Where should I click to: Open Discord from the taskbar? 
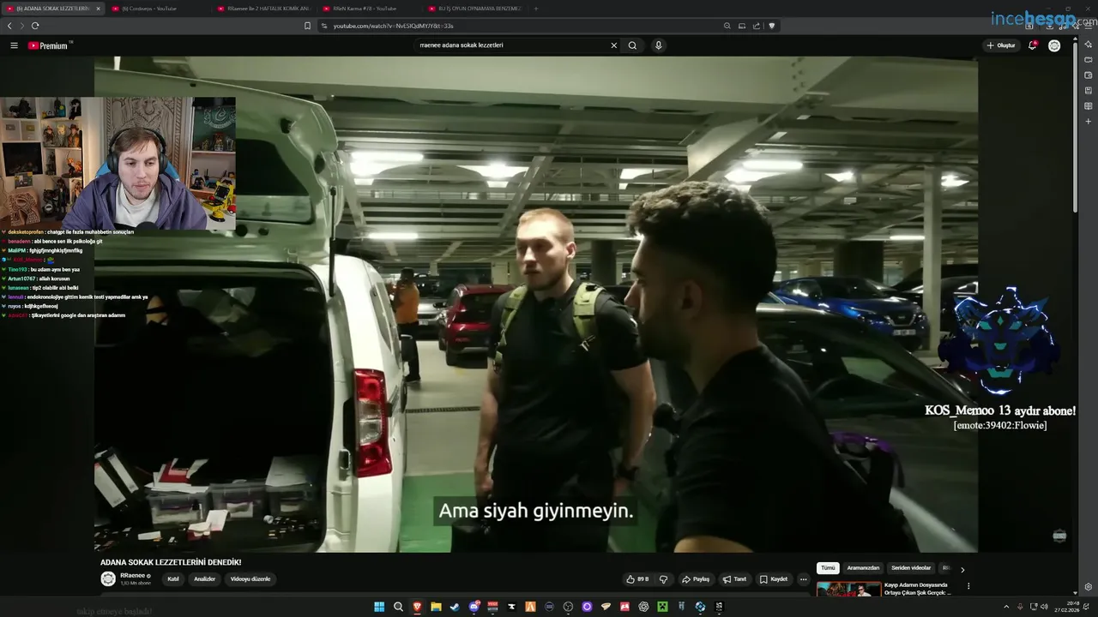474,607
